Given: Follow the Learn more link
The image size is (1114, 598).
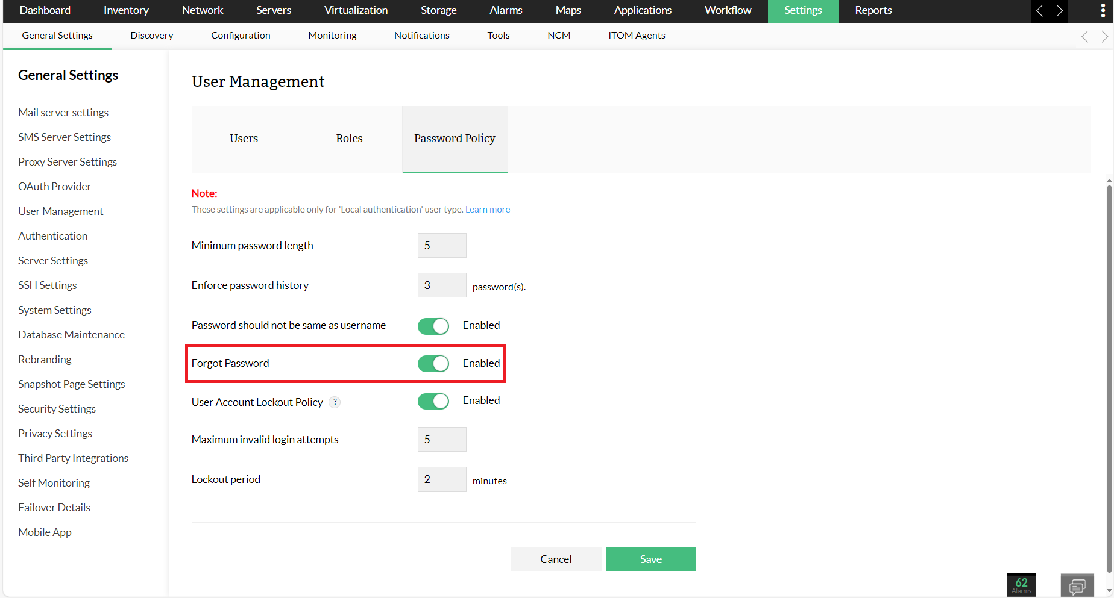Looking at the screenshot, I should coord(488,210).
